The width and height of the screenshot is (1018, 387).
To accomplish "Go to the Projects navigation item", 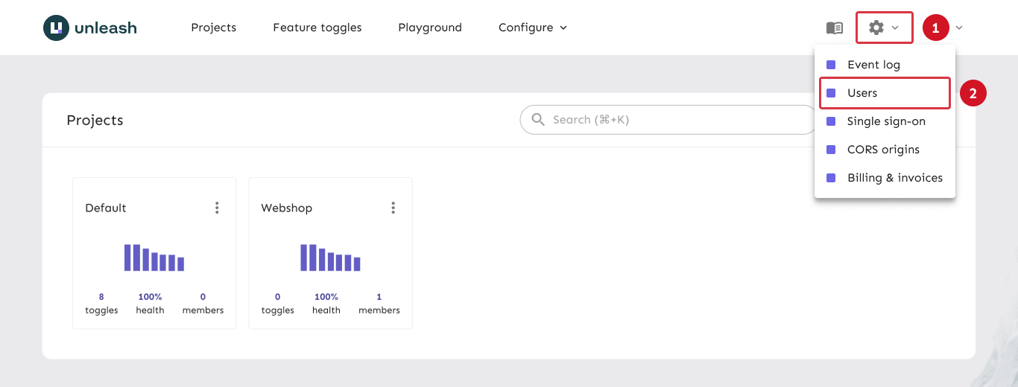I will point(213,28).
